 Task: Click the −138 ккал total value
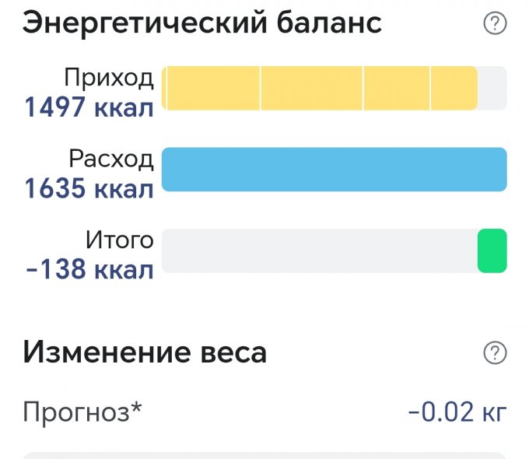tap(89, 270)
